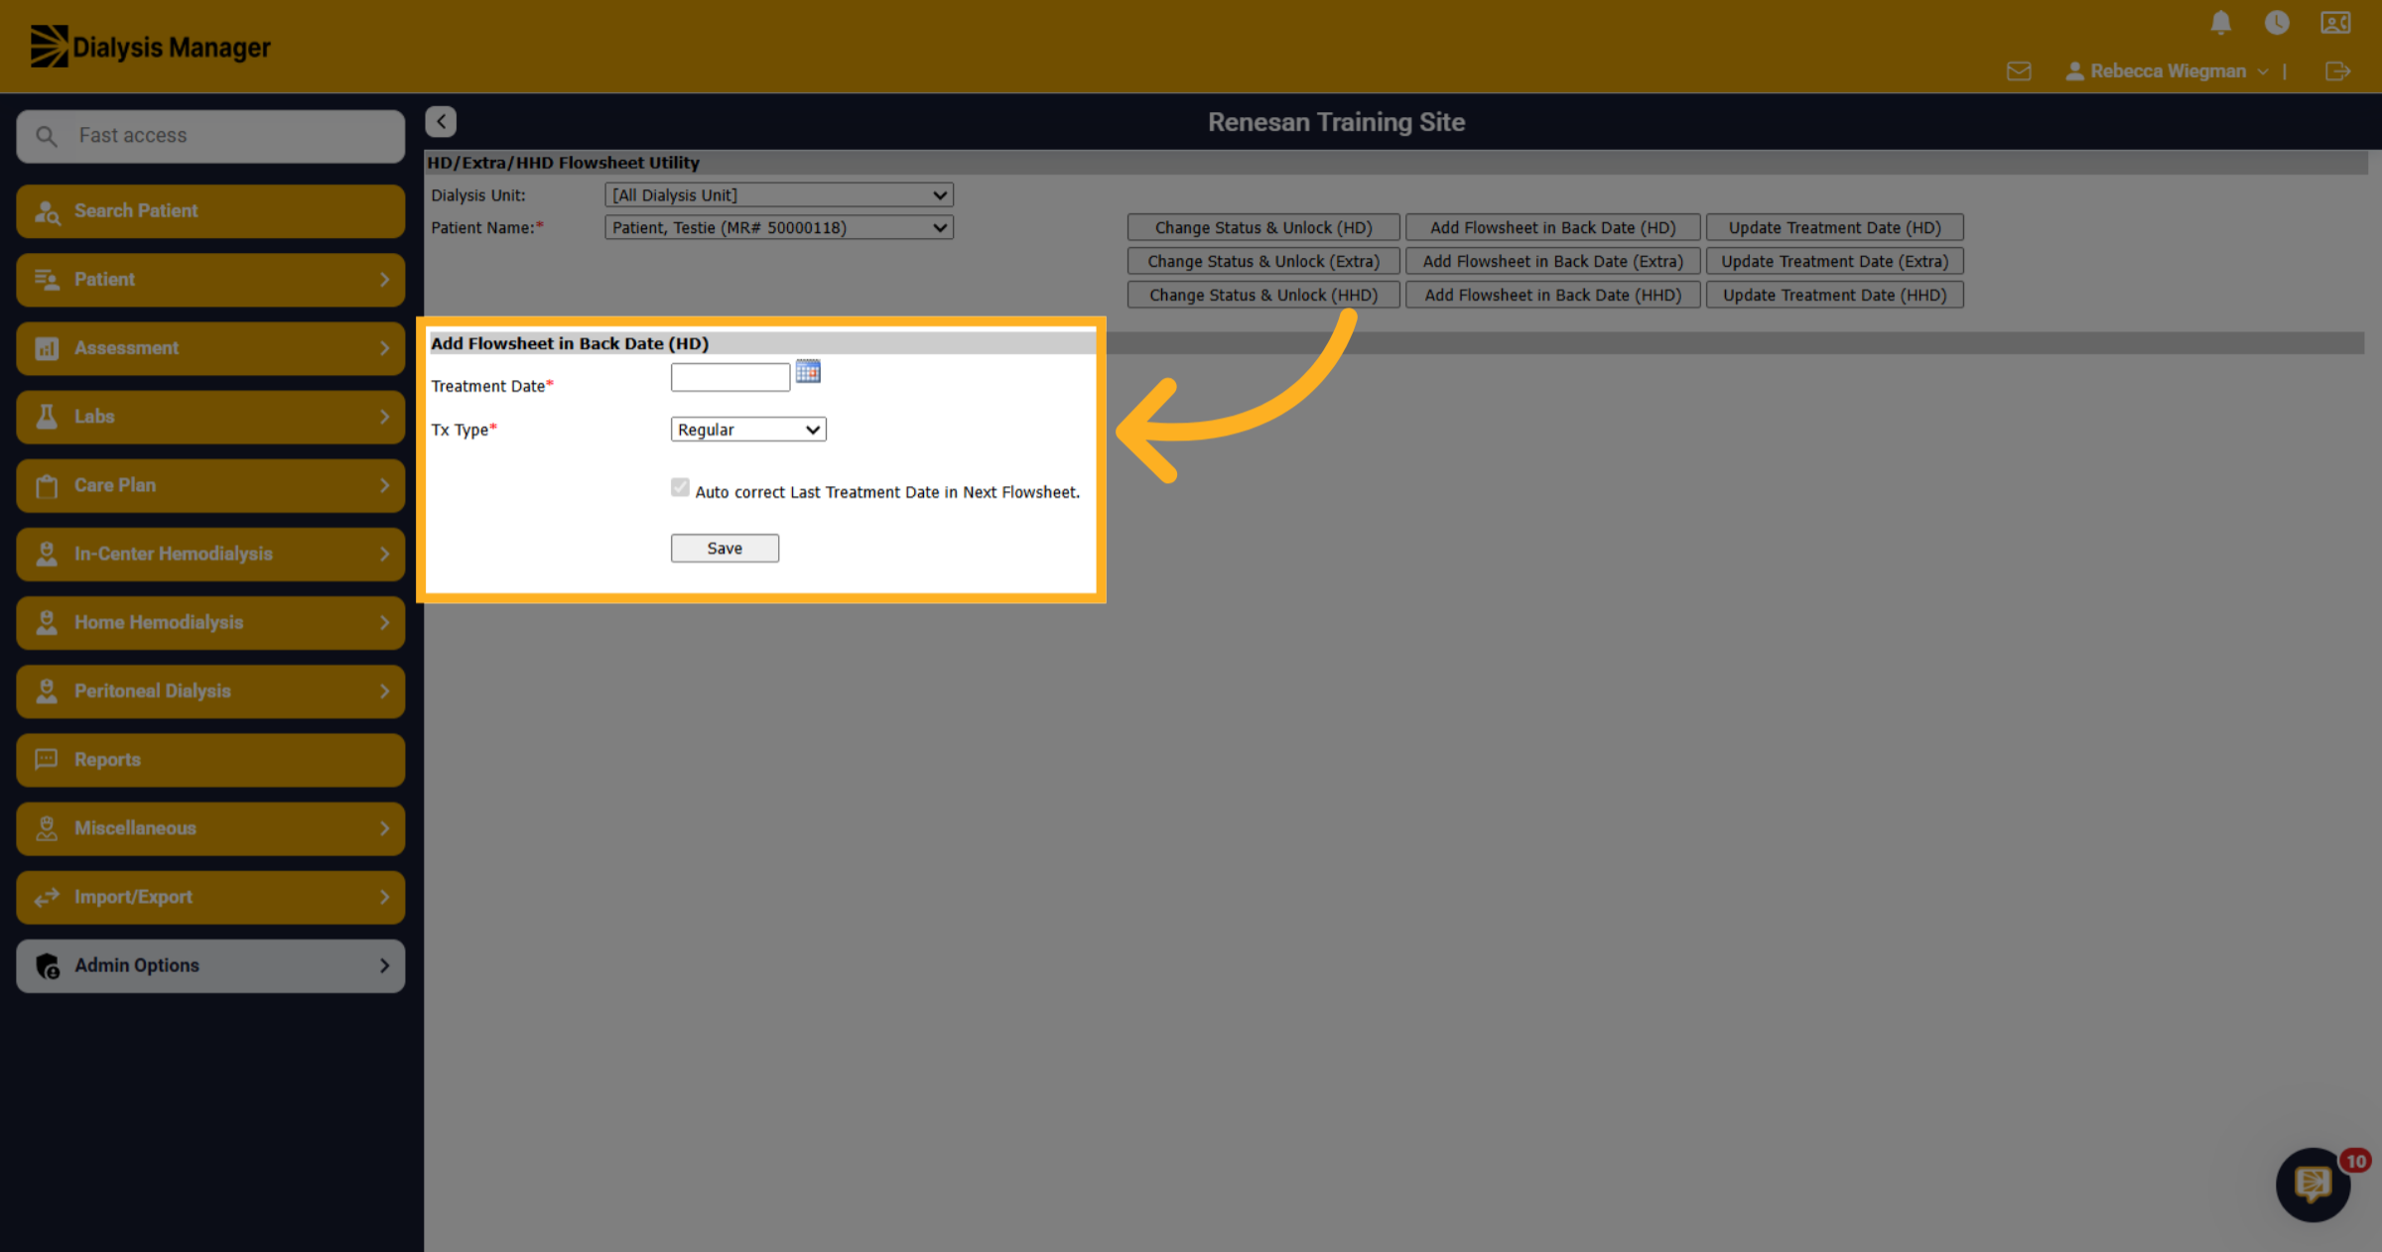This screenshot has width=2382, height=1252.
Task: Click the Save button
Action: pyautogui.click(x=725, y=549)
